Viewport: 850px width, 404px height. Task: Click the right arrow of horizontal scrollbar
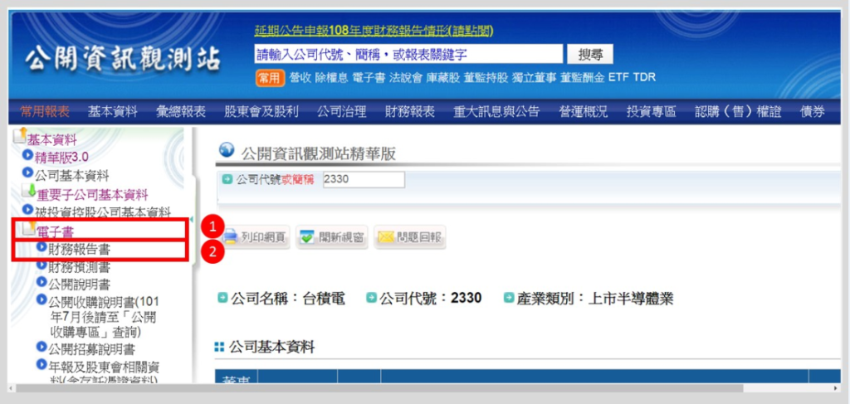[835, 389]
